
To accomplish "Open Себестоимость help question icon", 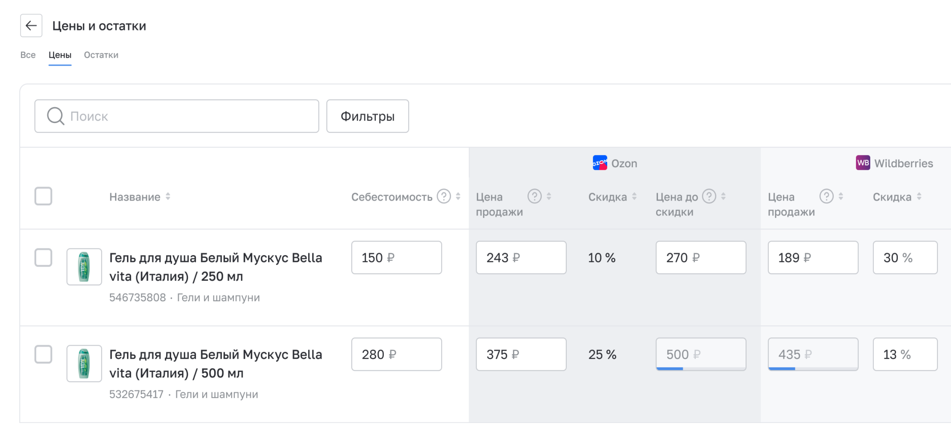I will 444,196.
